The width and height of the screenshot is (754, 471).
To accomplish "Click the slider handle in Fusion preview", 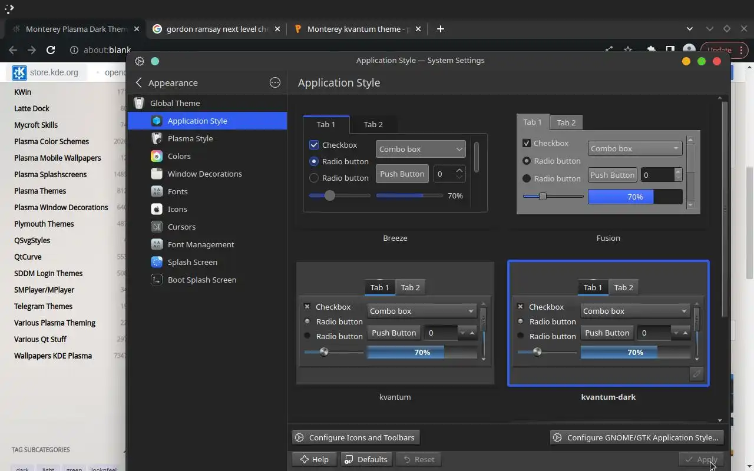I will [x=543, y=196].
